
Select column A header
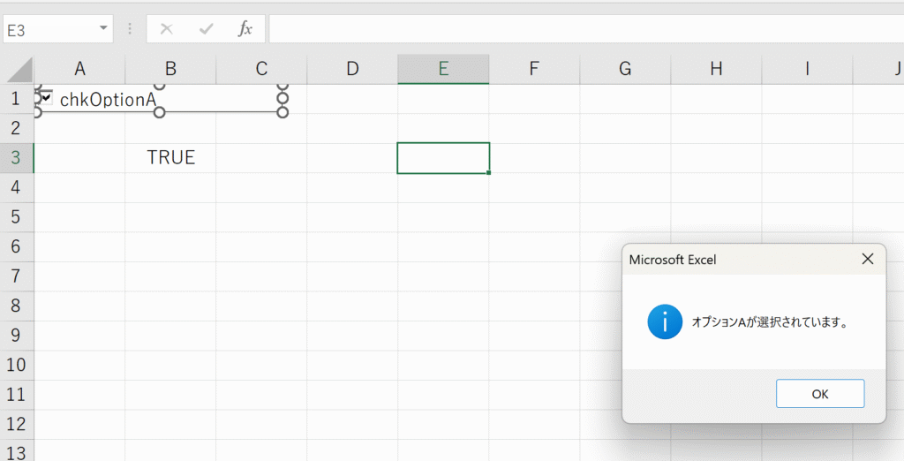(79, 69)
